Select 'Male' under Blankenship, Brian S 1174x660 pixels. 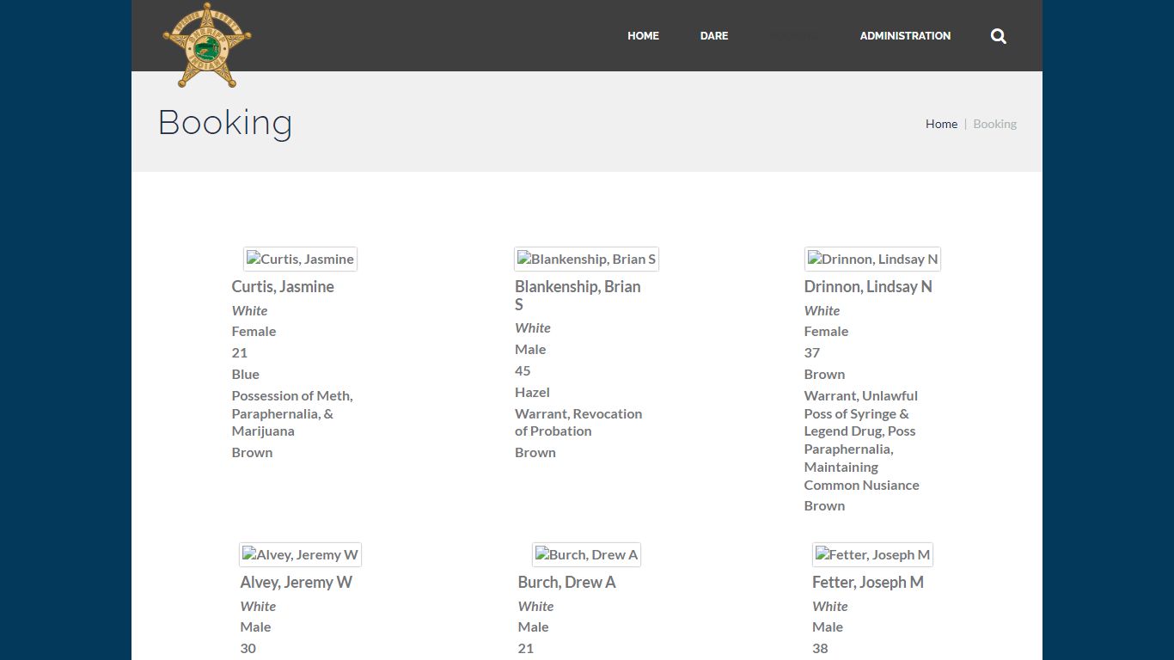tap(530, 349)
